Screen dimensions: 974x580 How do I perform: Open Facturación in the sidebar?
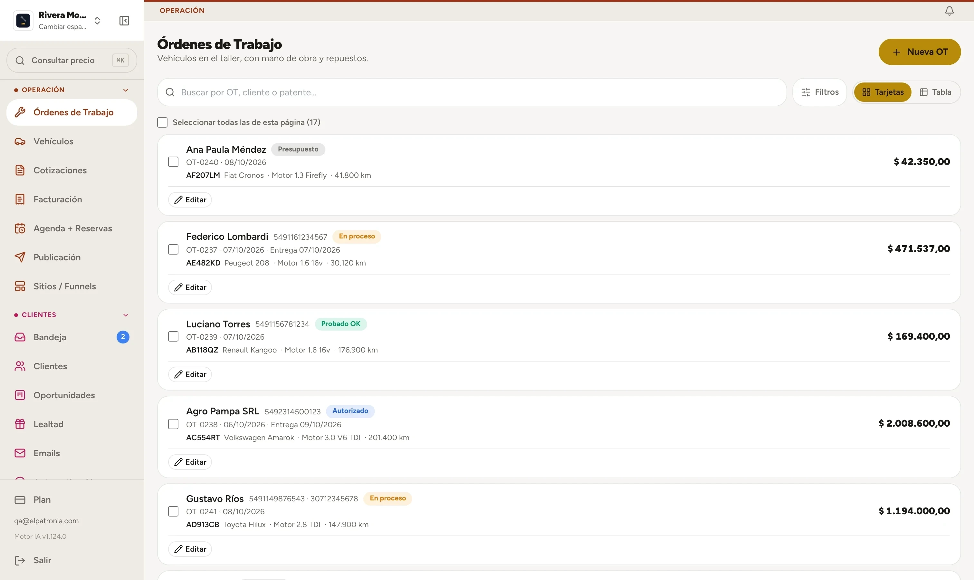click(72, 199)
